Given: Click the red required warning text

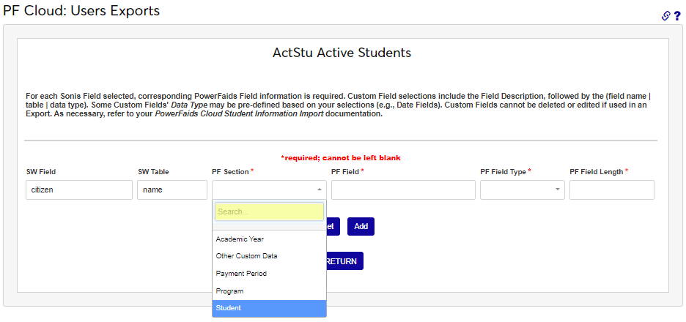Looking at the screenshot, I should pyautogui.click(x=341, y=157).
